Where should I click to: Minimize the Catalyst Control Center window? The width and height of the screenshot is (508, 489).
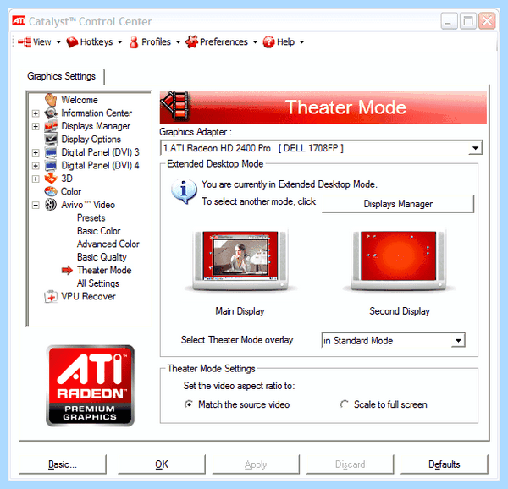[449, 21]
